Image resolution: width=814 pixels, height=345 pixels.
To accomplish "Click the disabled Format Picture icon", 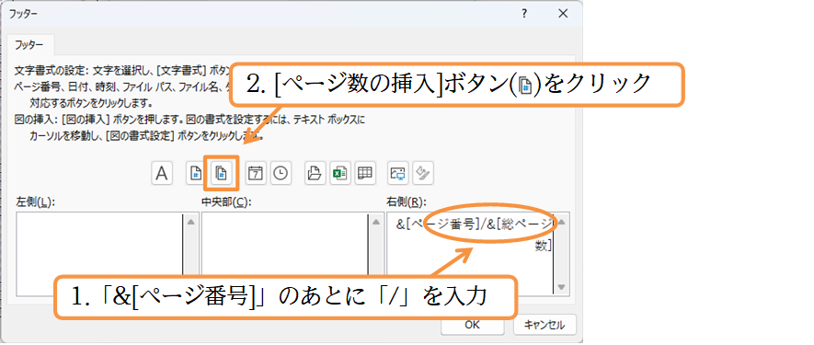I will point(423,173).
